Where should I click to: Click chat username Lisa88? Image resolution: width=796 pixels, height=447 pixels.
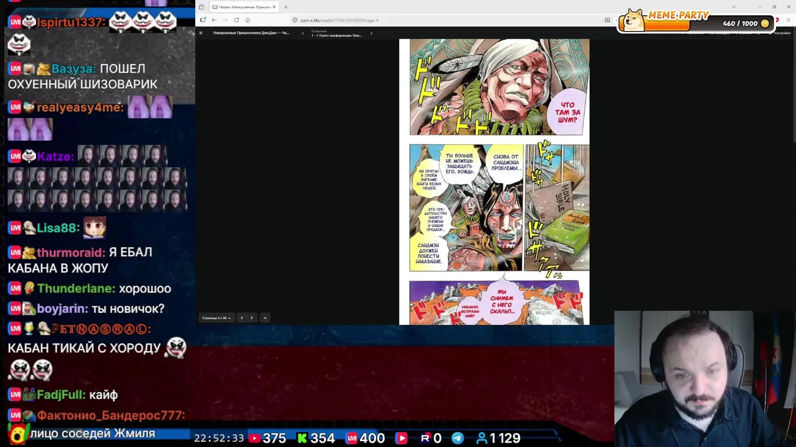point(58,228)
